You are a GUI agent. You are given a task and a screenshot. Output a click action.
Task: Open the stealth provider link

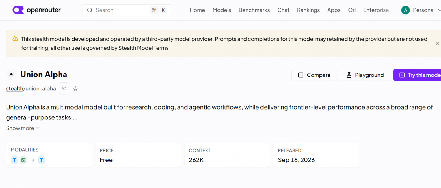14,89
